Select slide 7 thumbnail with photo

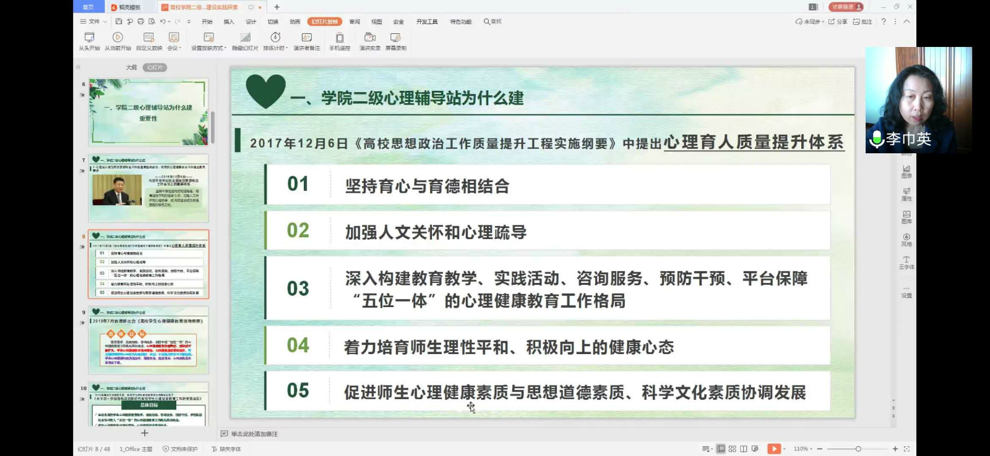coord(148,188)
